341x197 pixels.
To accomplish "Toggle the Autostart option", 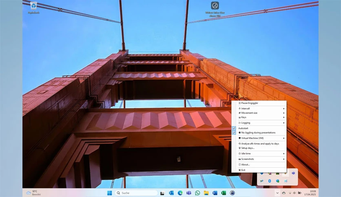I will (x=259, y=128).
